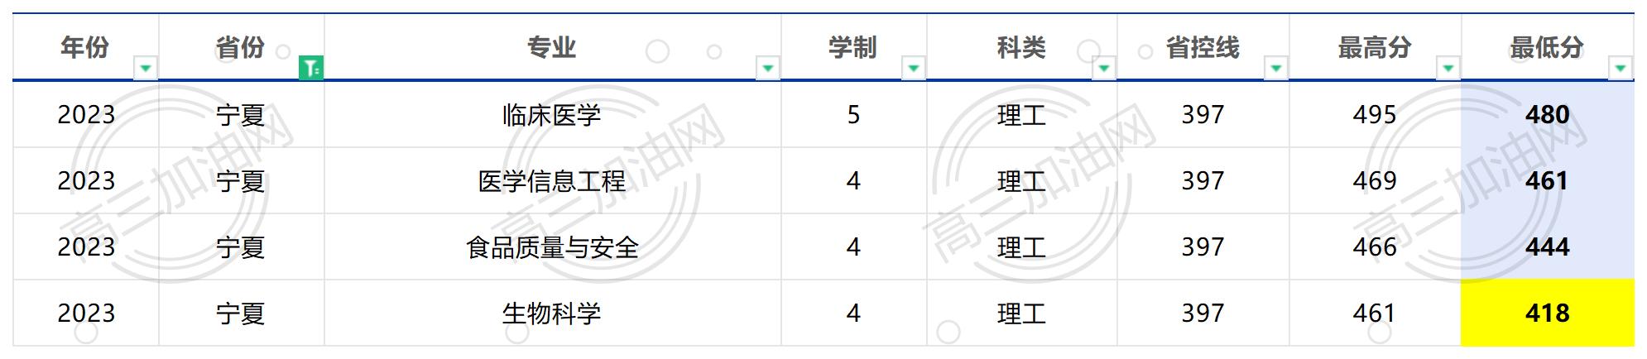Open the 最低分 column filter arrow
The width and height of the screenshot is (1647, 359).
coord(1621,68)
